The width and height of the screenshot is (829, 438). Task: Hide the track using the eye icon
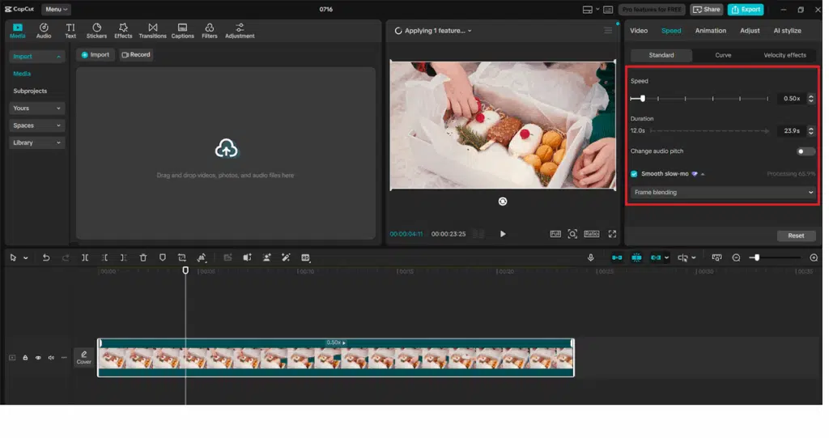[x=38, y=357]
